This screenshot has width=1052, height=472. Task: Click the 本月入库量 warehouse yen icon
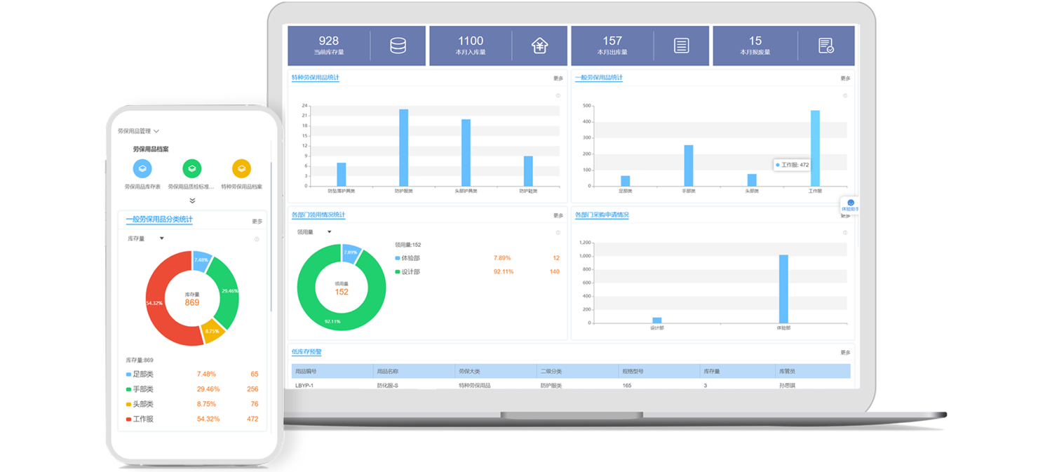(539, 46)
